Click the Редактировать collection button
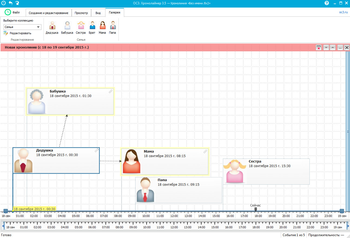 coord(18,33)
